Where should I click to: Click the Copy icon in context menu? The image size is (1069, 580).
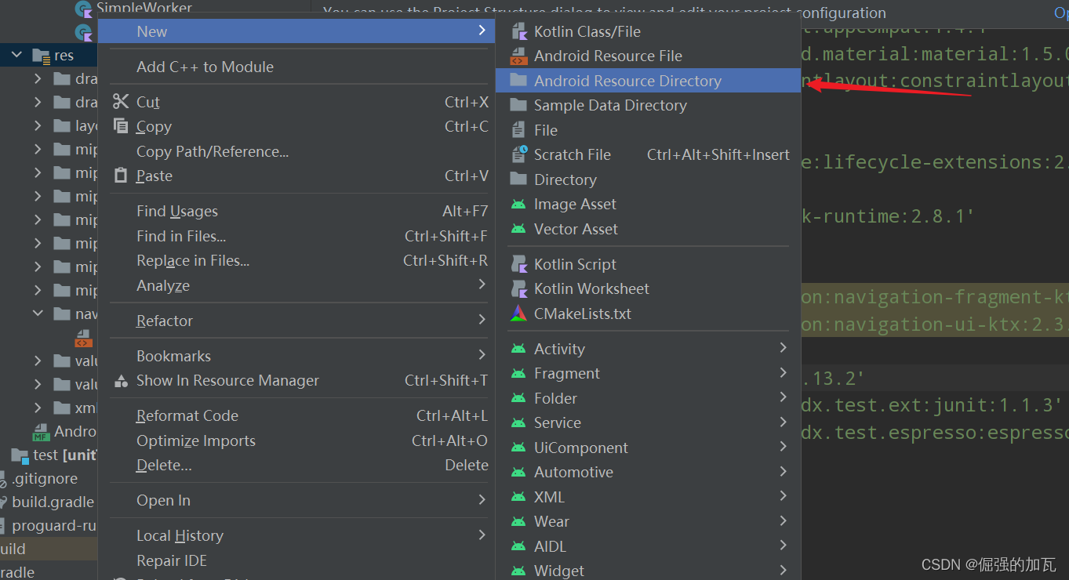[121, 126]
